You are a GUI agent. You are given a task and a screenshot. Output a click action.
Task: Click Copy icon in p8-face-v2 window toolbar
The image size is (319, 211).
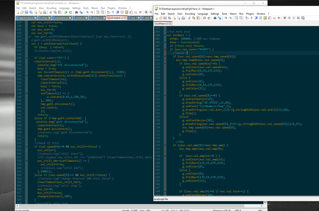coord(194,18)
